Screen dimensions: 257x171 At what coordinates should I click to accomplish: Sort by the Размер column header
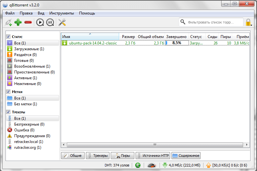click(128, 36)
